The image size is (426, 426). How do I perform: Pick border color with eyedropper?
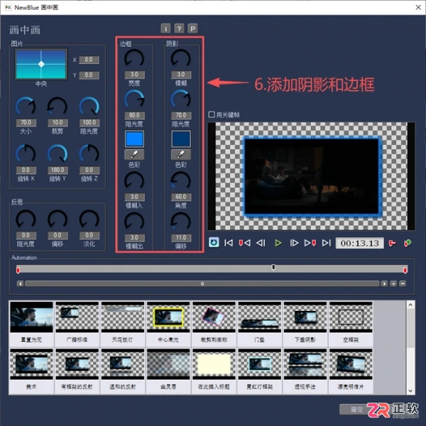tap(134, 155)
